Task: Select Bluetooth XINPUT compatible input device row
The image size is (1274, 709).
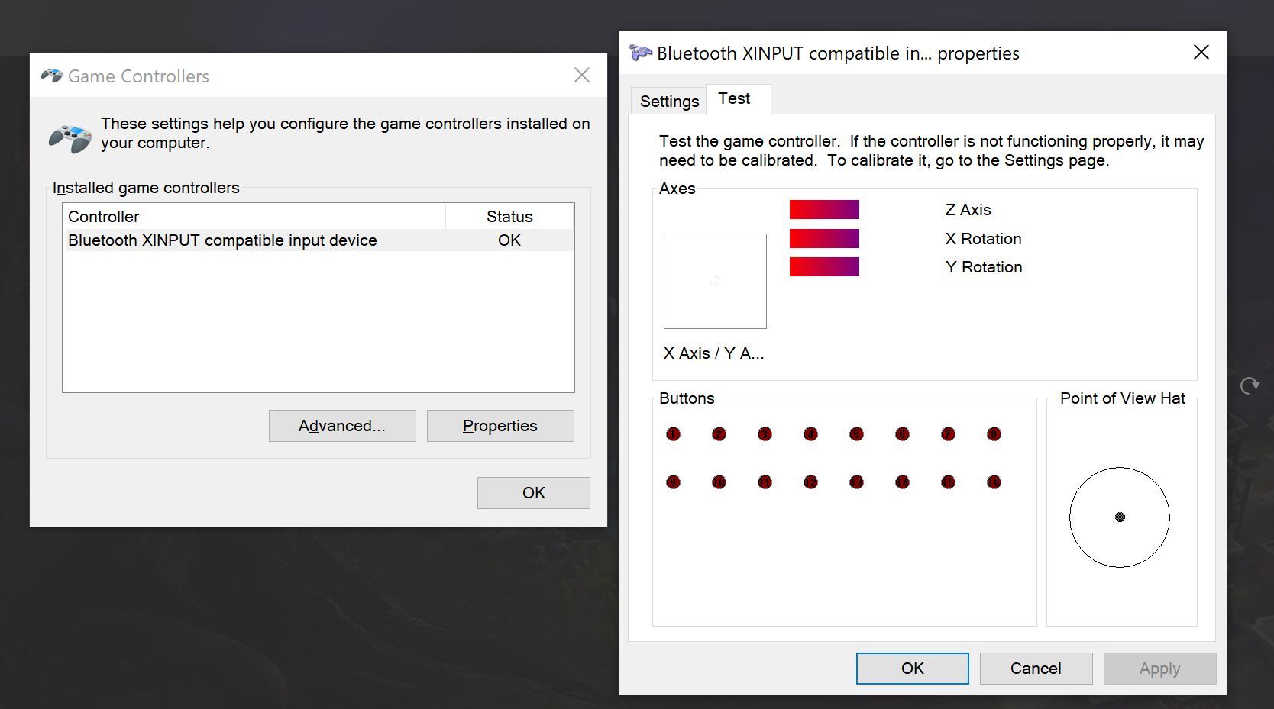Action: click(222, 240)
